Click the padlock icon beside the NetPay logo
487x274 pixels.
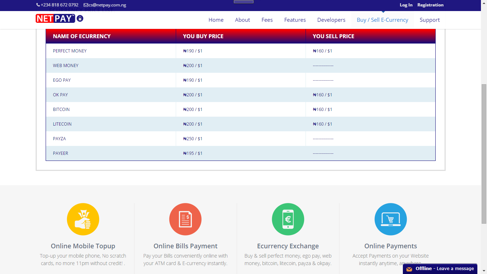[x=80, y=18]
